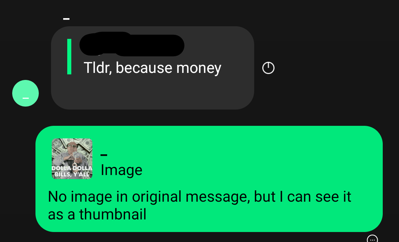Click the man holding cash in thumbnail
This screenshot has width=399, height=242.
coord(72,153)
